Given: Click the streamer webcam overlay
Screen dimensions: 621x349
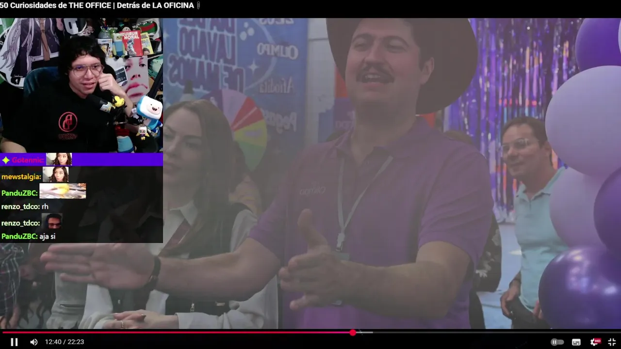Looking at the screenshot, I should (82, 85).
